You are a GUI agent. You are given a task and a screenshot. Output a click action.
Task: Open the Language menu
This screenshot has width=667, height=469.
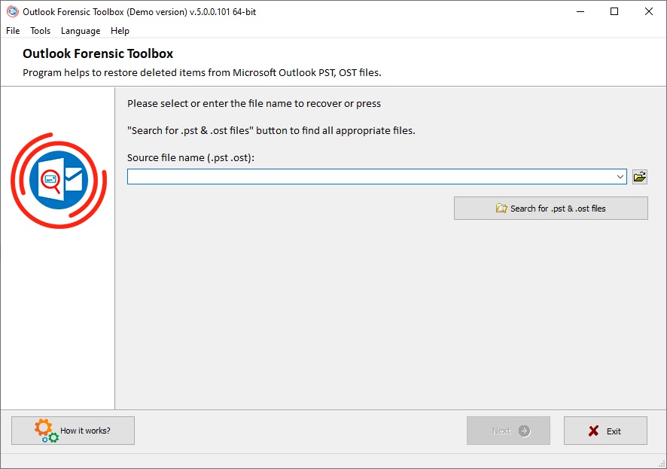[x=81, y=31]
